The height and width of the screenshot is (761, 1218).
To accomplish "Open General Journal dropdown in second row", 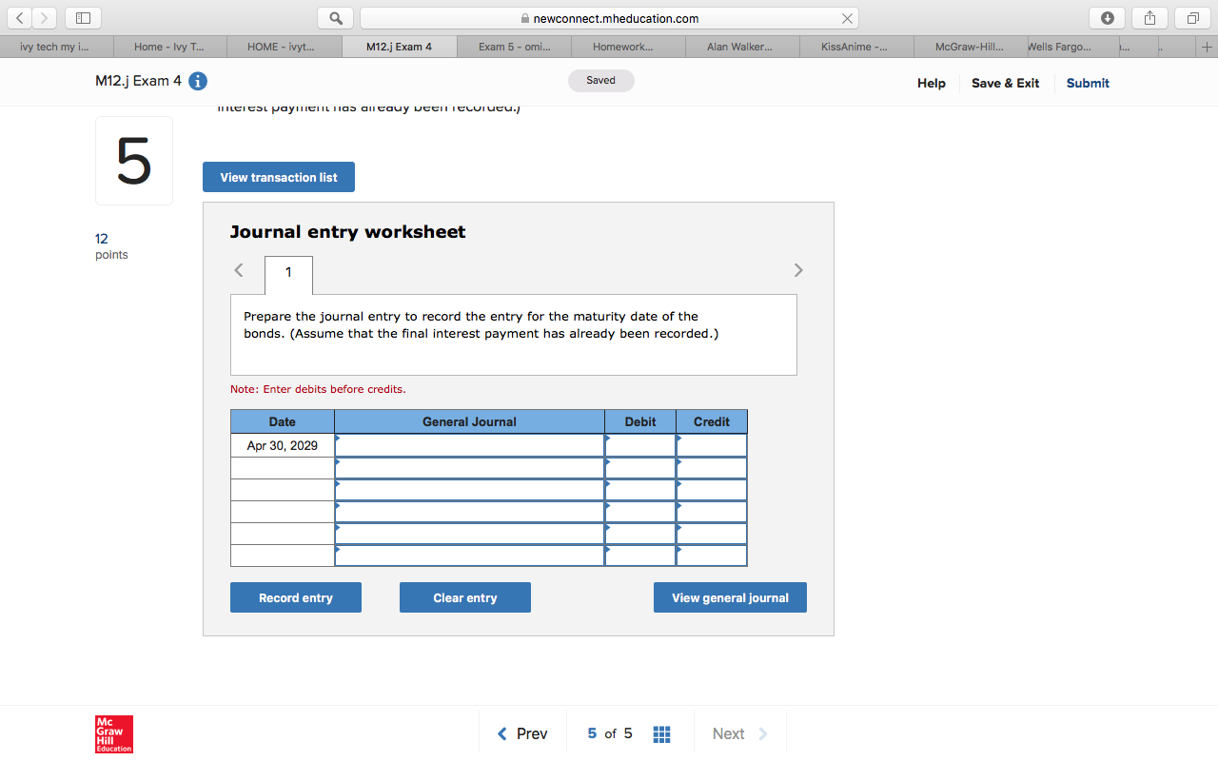I will coord(470,467).
